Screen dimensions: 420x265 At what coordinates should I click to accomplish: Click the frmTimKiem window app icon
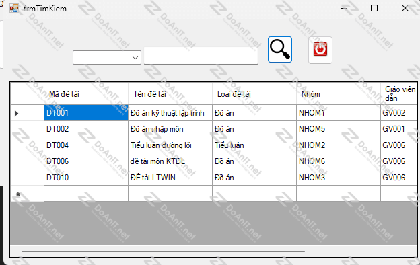14,9
